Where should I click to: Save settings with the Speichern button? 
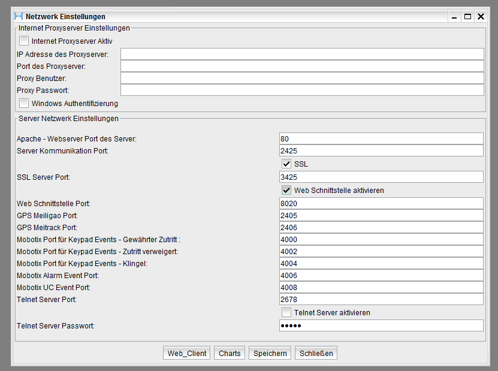click(x=270, y=353)
